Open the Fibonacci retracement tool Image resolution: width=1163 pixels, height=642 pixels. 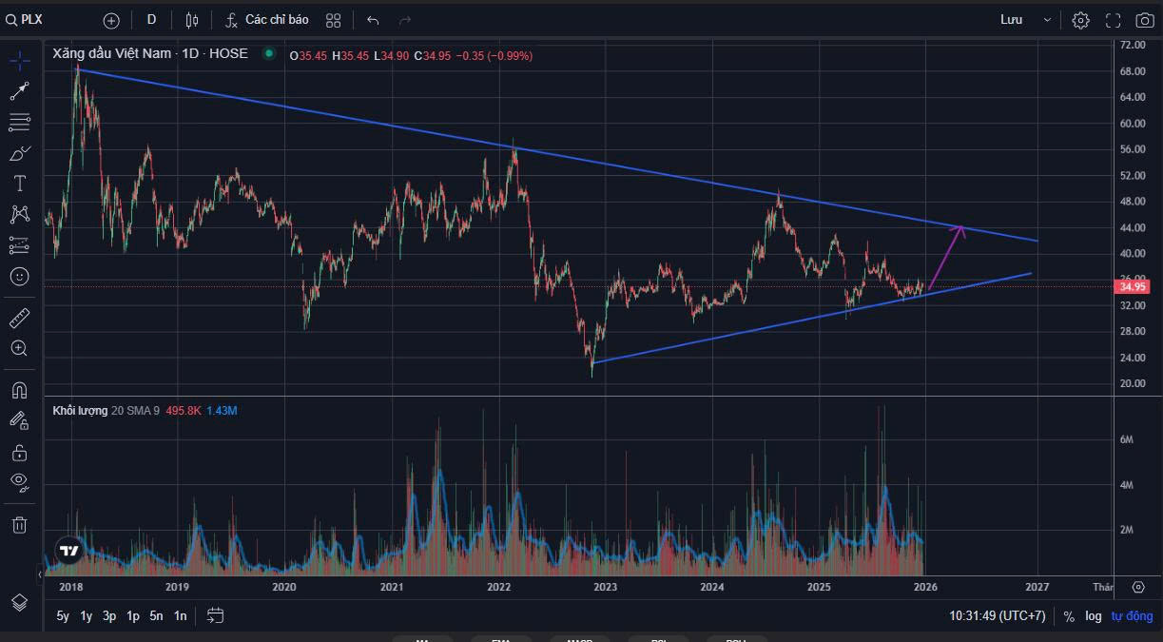tap(19, 122)
